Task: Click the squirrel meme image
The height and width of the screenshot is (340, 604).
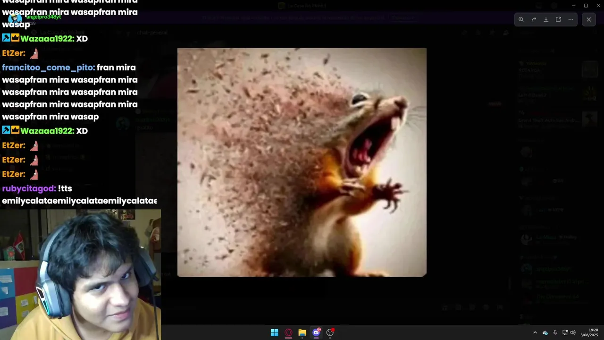Action: coord(302,162)
